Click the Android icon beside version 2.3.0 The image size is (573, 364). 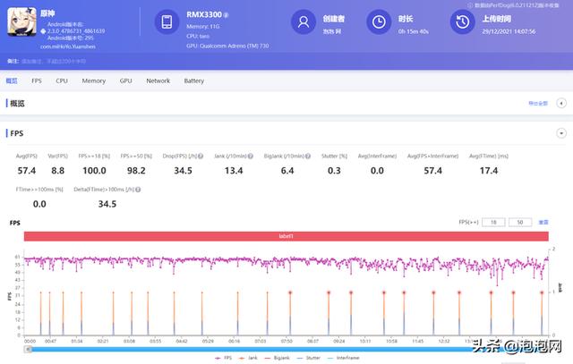(43, 31)
